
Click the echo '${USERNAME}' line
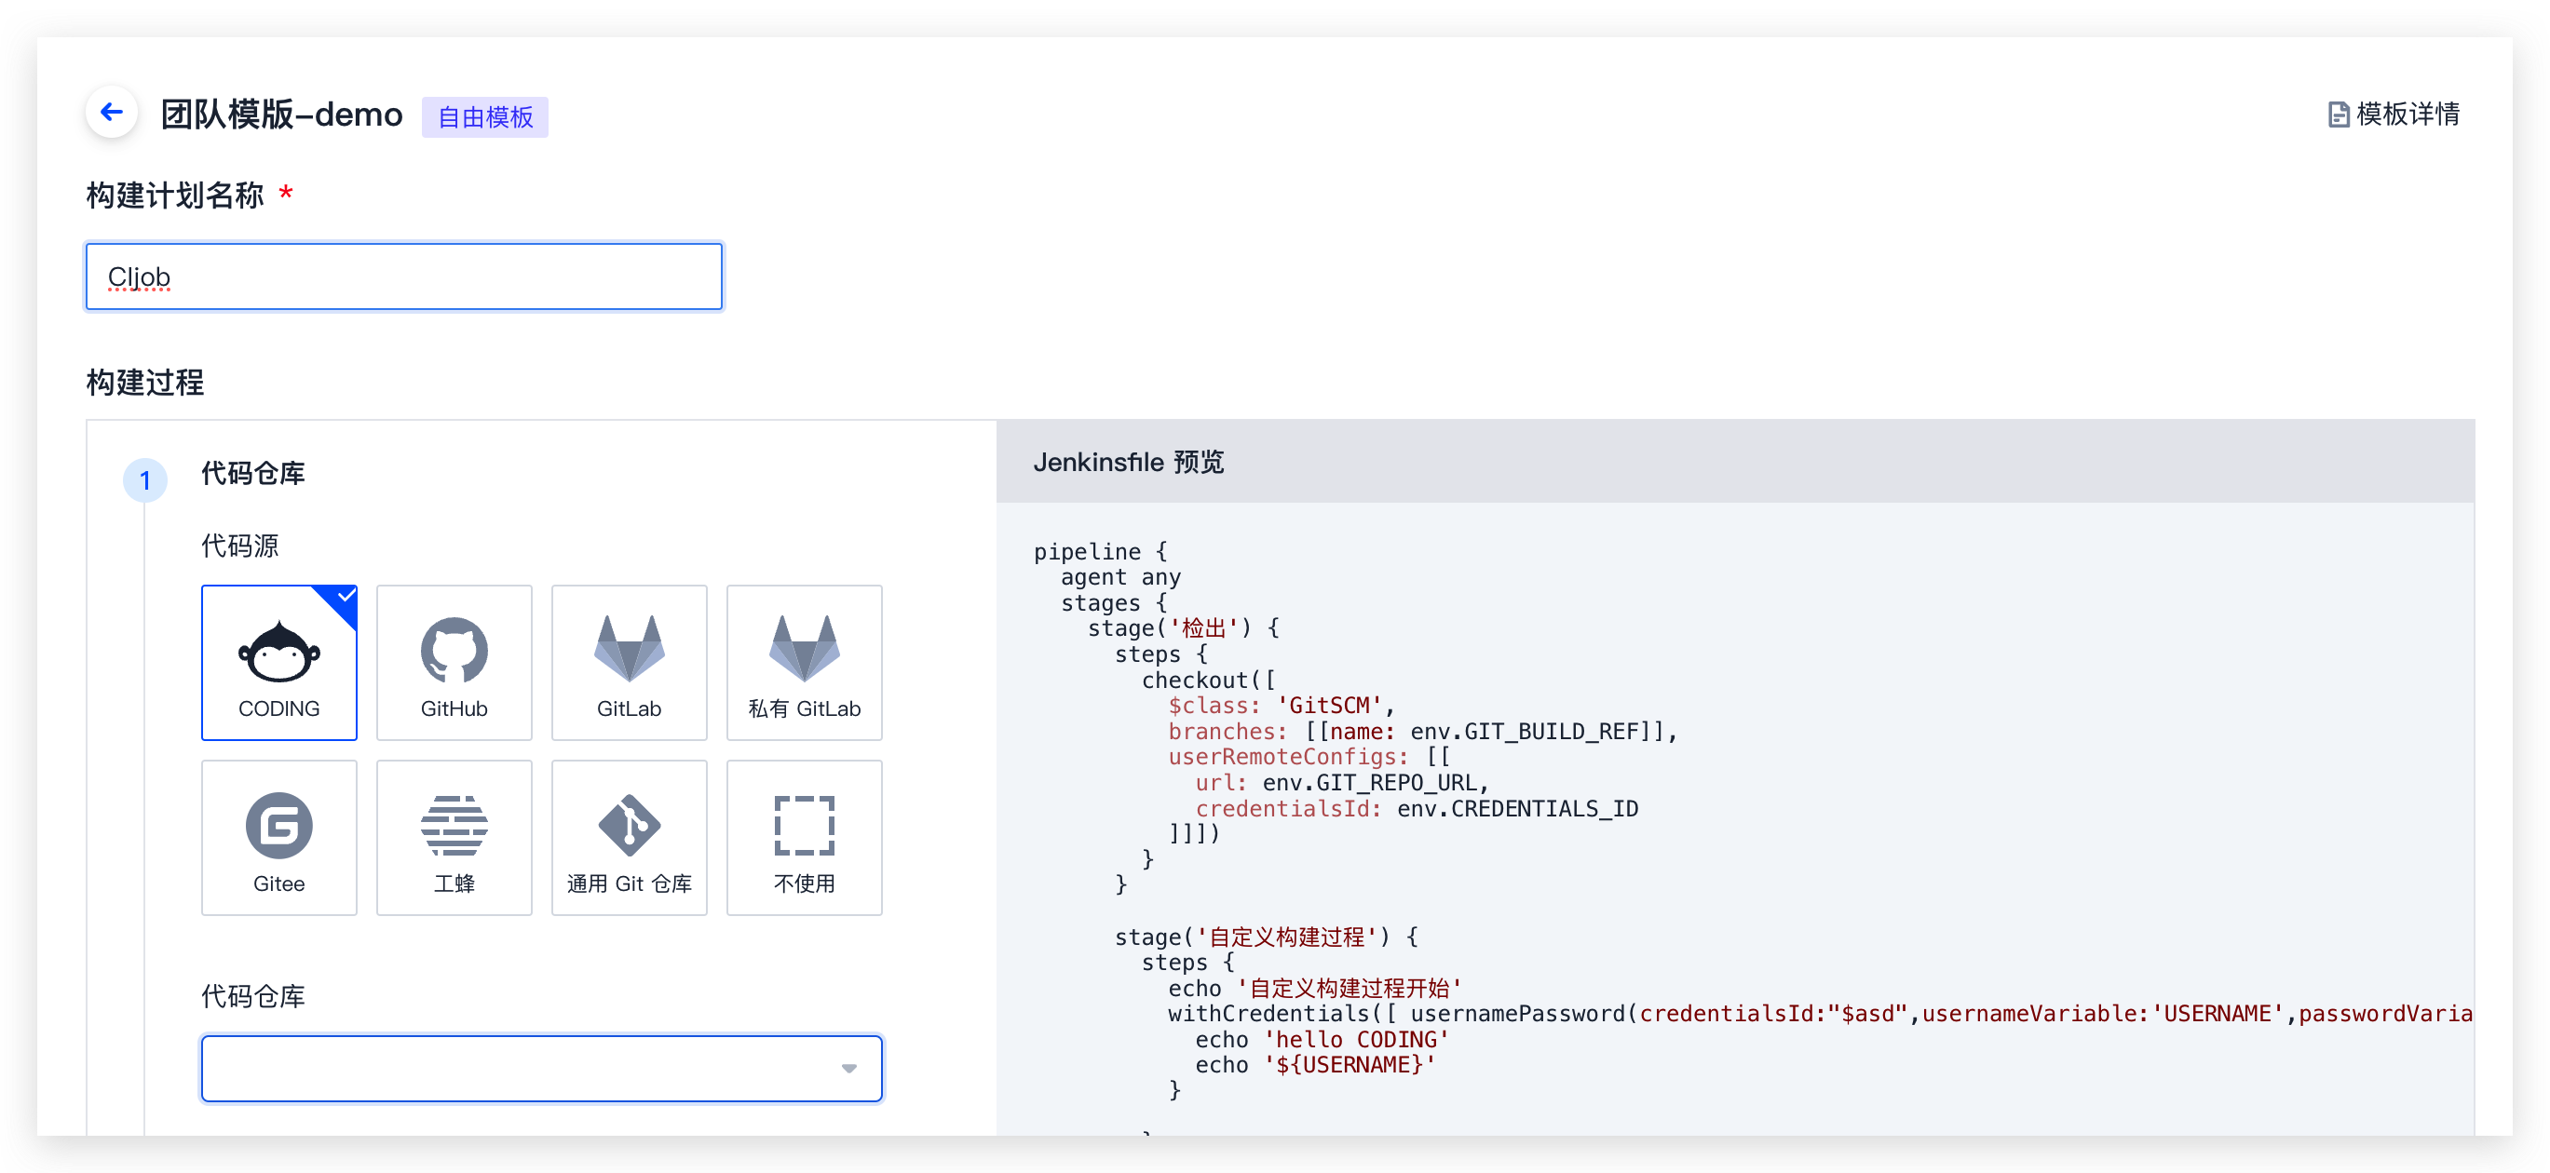coord(1316,1064)
